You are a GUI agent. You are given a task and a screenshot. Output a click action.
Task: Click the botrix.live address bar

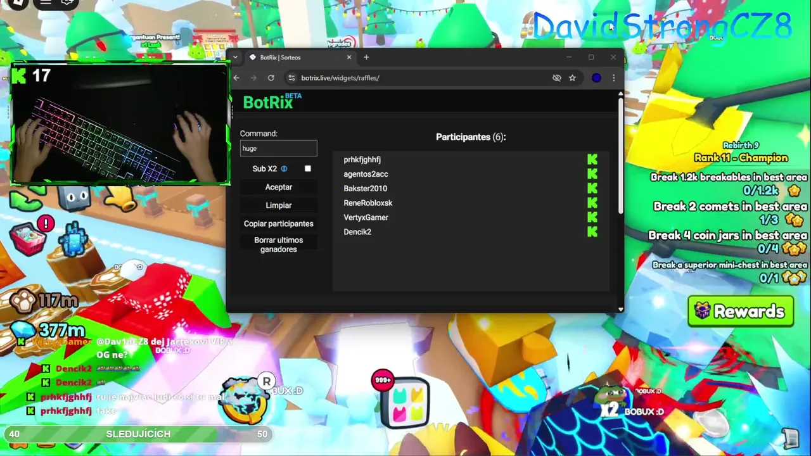[418, 78]
